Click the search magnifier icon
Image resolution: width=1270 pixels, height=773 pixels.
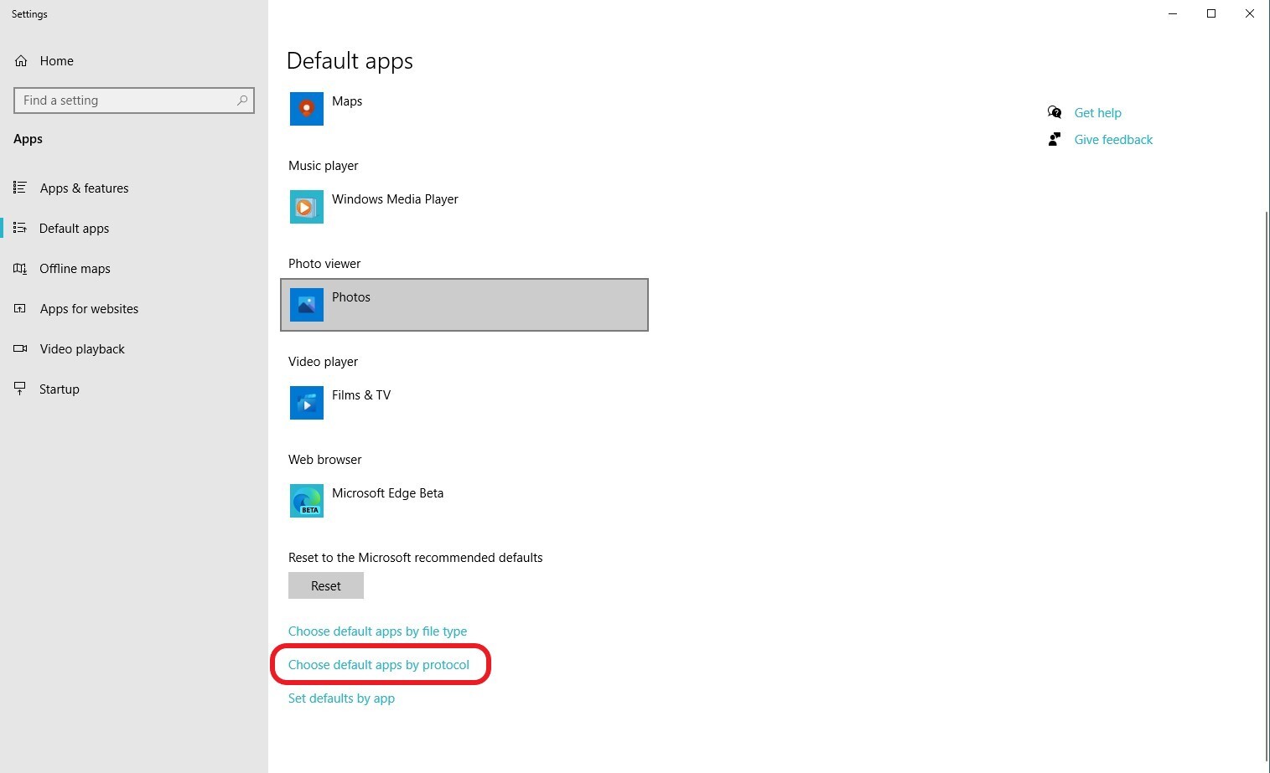pyautogui.click(x=242, y=100)
